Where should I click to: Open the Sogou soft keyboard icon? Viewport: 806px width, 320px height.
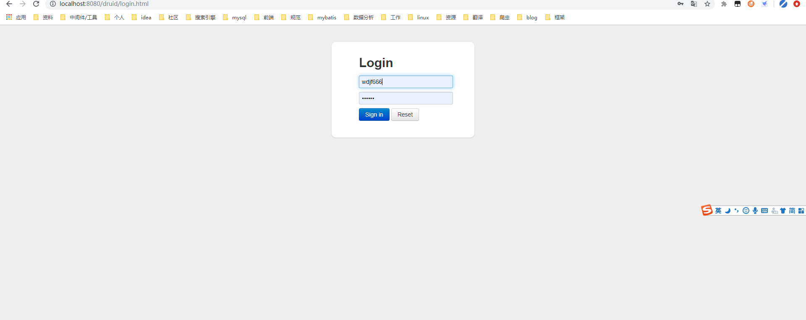(764, 211)
